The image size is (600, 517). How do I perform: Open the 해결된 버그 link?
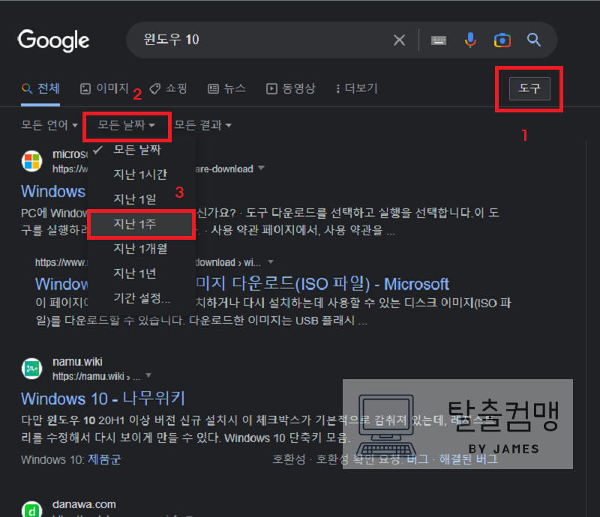468,459
